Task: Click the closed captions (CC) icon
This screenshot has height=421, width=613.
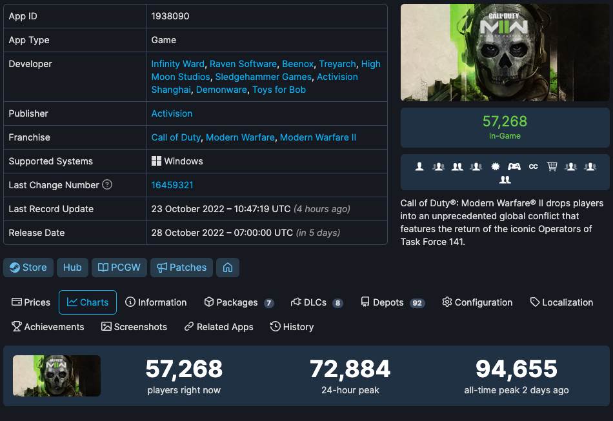Action: [533, 168]
